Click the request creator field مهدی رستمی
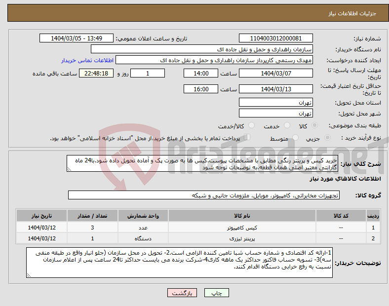 tap(214, 60)
